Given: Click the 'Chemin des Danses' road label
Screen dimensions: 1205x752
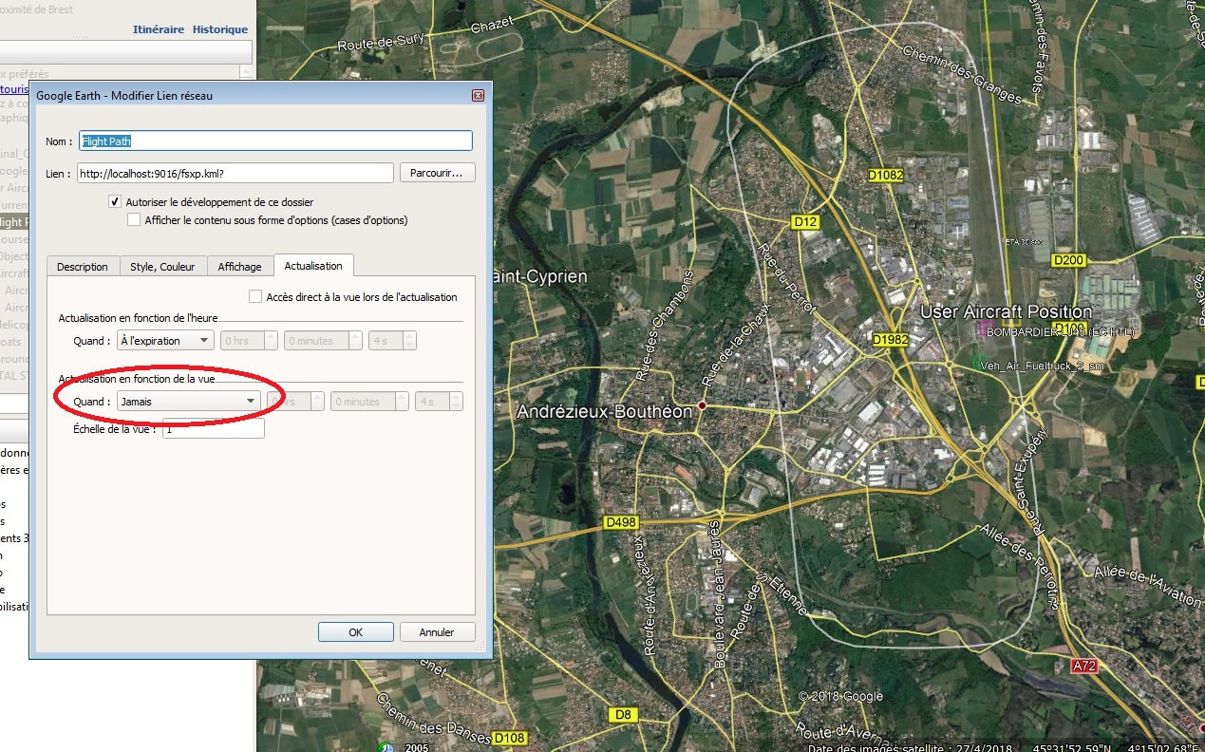Looking at the screenshot, I should click(x=433, y=720).
